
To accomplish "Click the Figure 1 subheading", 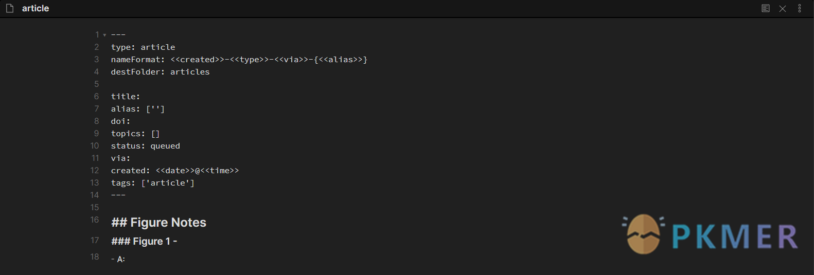I will [144, 241].
